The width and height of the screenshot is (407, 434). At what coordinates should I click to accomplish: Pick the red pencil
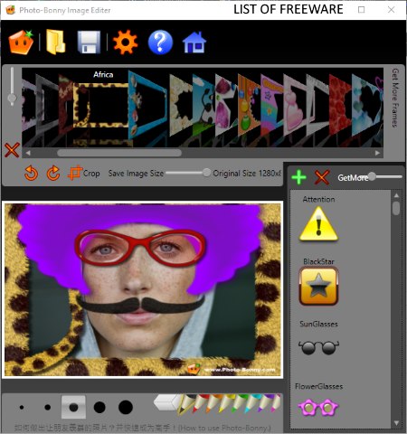(200, 404)
